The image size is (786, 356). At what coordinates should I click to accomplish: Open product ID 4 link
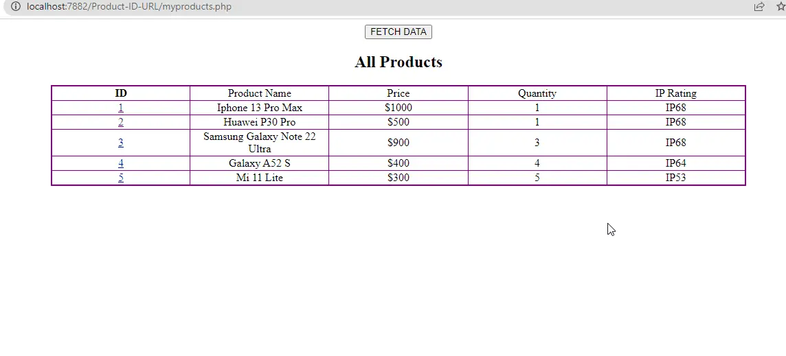[x=121, y=163]
